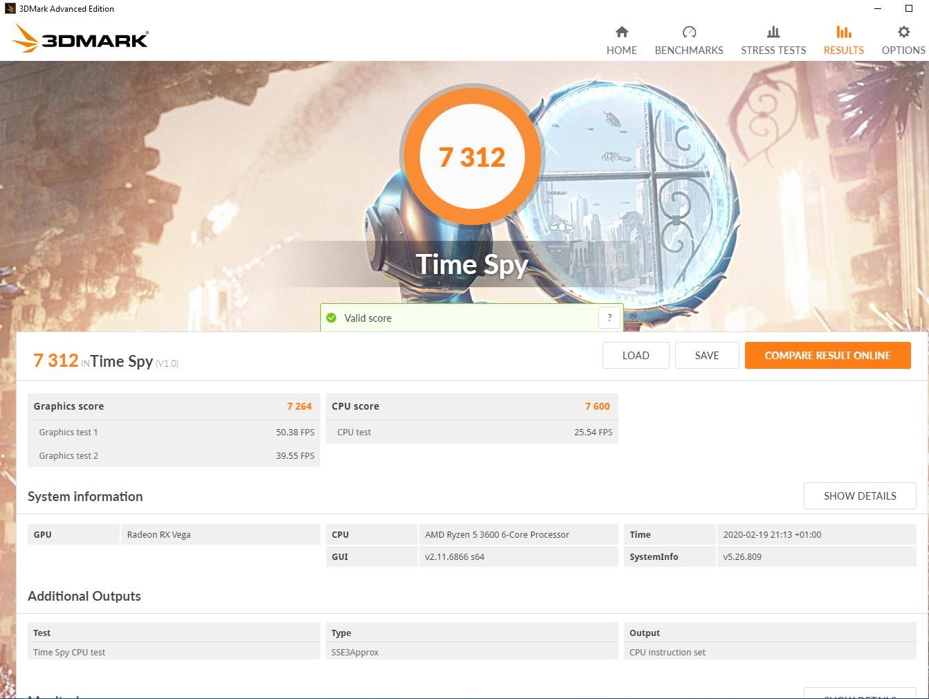Image resolution: width=929 pixels, height=699 pixels.
Task: Click the 3DMark title bar app icon
Action: click(x=10, y=9)
